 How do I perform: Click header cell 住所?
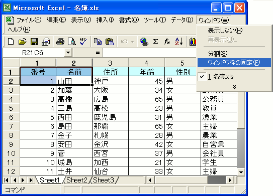(111, 72)
